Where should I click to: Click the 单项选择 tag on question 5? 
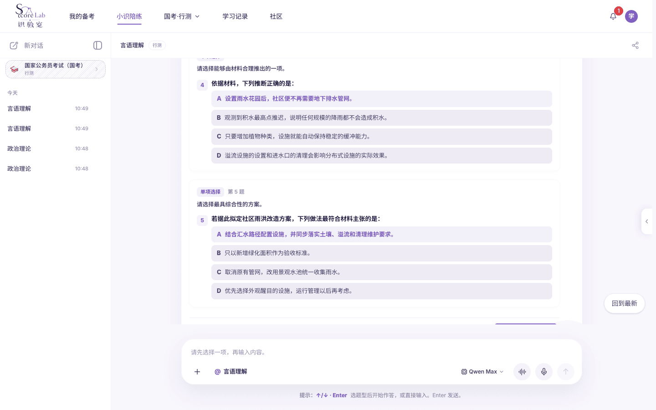(210, 192)
